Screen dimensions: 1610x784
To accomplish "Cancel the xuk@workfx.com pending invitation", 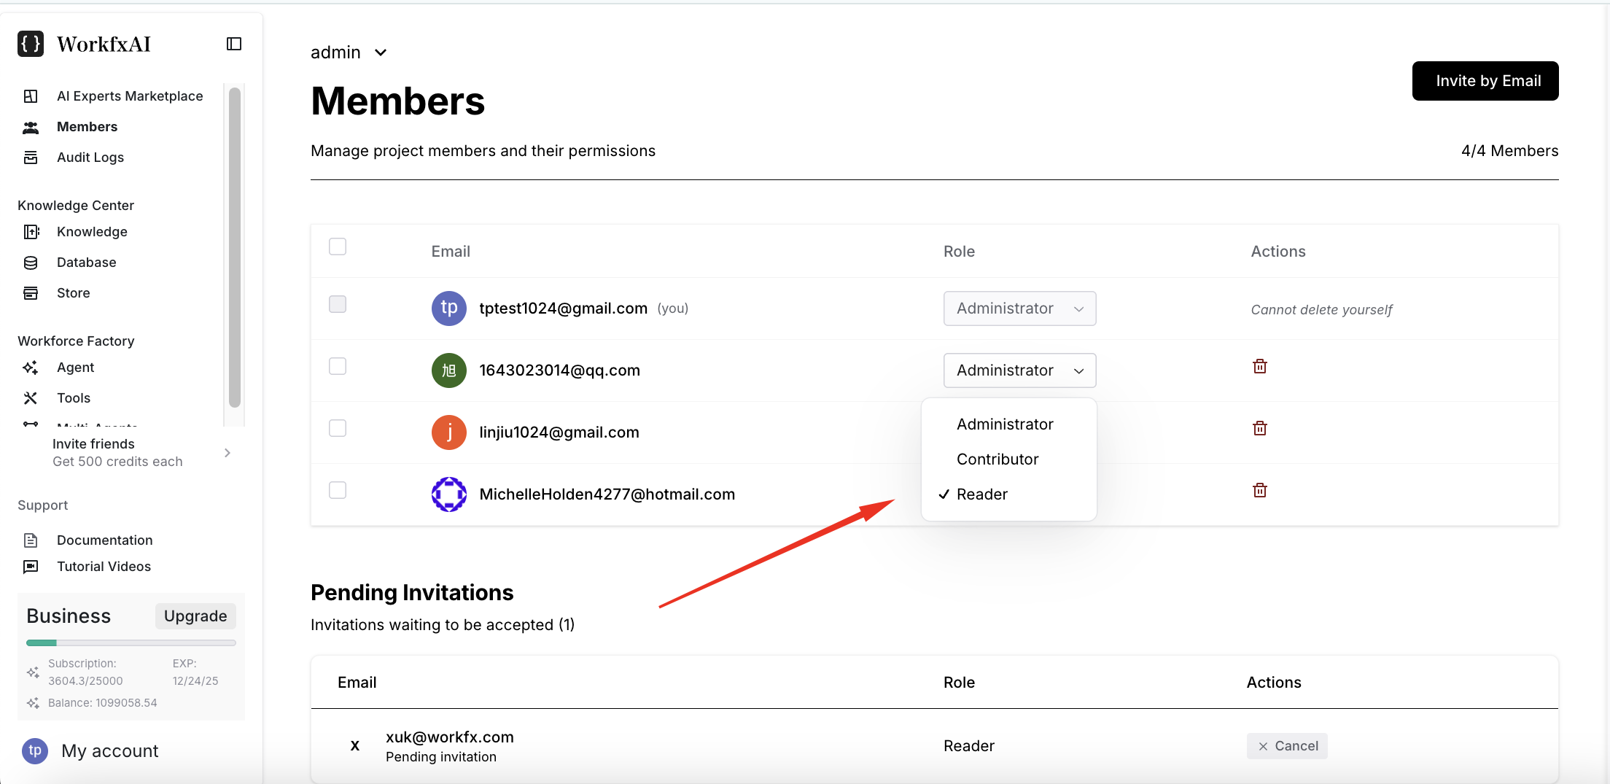I will [1286, 746].
